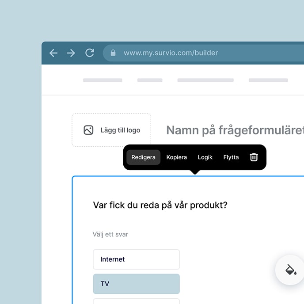Click the image icon in the logo box
Image resolution: width=304 pixels, height=304 pixels.
(88, 130)
